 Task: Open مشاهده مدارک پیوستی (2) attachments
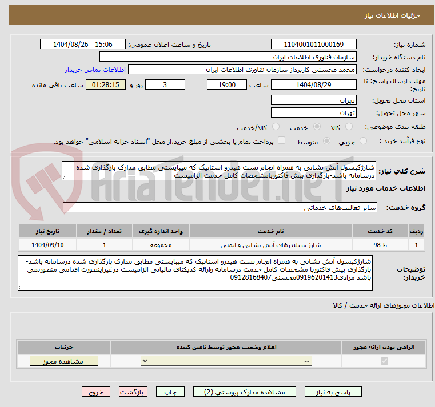click(245, 392)
